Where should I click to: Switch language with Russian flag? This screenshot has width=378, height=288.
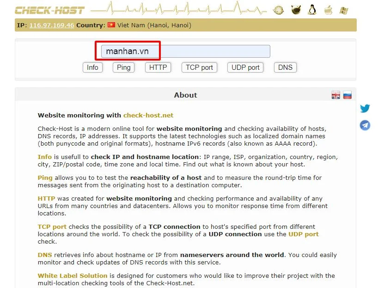tap(347, 95)
